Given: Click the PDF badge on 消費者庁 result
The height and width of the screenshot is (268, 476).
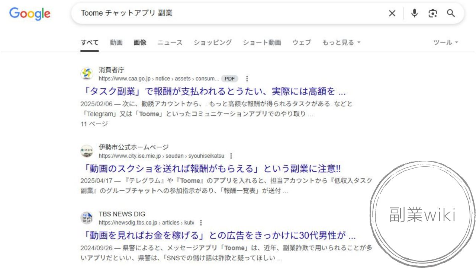Looking at the screenshot, I should (x=229, y=79).
